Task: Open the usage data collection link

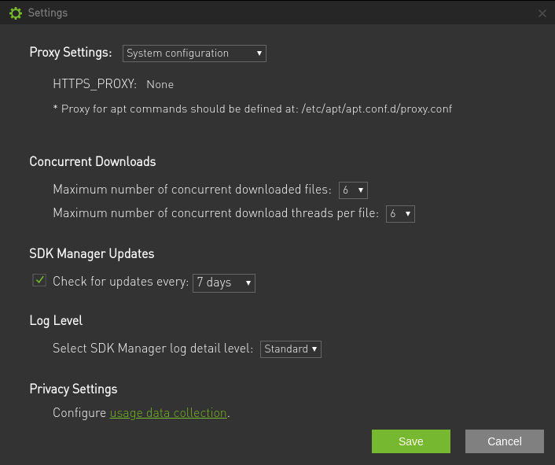Action: [x=168, y=413]
